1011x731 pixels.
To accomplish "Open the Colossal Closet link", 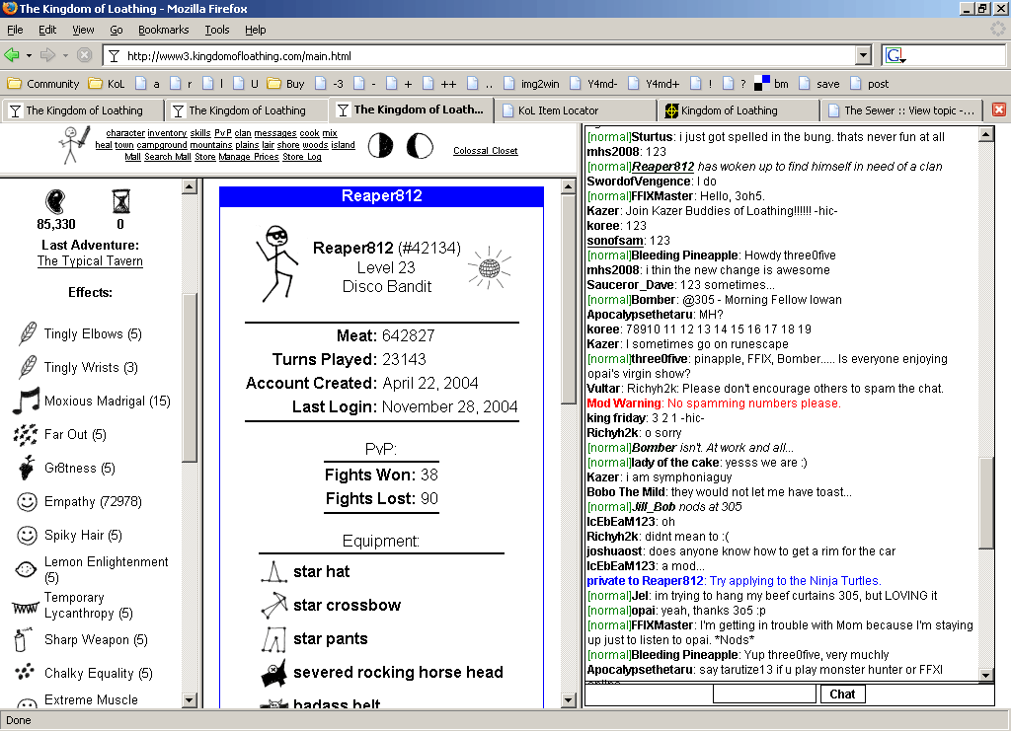I will click(x=486, y=151).
